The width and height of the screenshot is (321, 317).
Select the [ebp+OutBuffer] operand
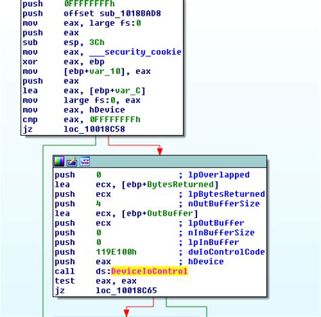pyautogui.click(x=160, y=214)
